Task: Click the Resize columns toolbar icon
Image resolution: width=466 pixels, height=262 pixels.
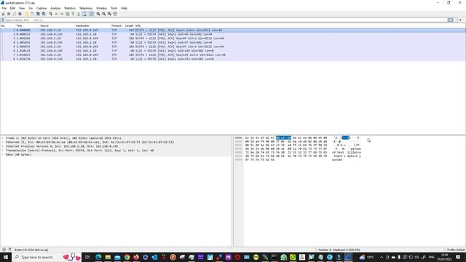Action: pyautogui.click(x=115, y=14)
